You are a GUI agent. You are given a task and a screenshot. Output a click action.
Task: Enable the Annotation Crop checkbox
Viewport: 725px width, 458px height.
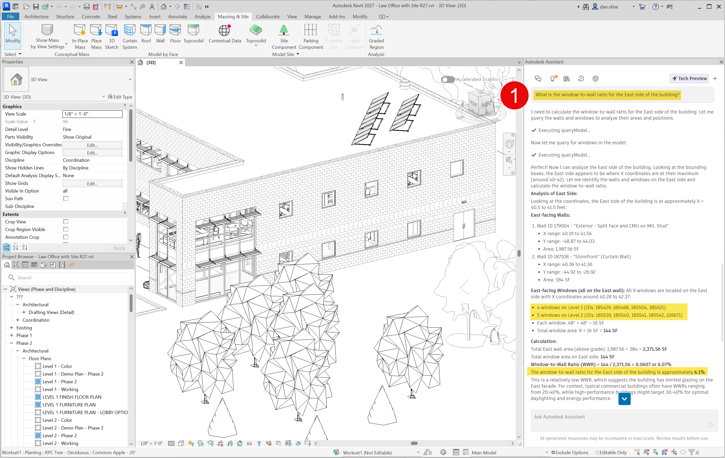pos(66,237)
